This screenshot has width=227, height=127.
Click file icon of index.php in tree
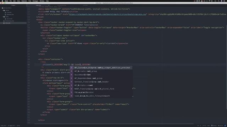[x=4, y=23]
